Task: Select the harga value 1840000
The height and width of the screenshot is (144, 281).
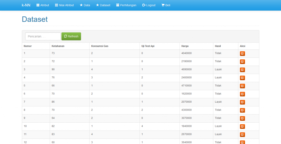Action: pyautogui.click(x=186, y=126)
